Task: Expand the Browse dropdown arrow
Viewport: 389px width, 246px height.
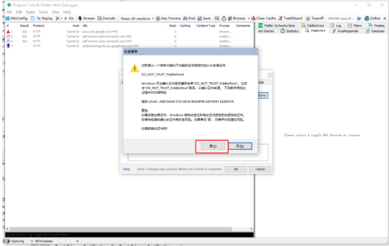Action: tap(248, 18)
